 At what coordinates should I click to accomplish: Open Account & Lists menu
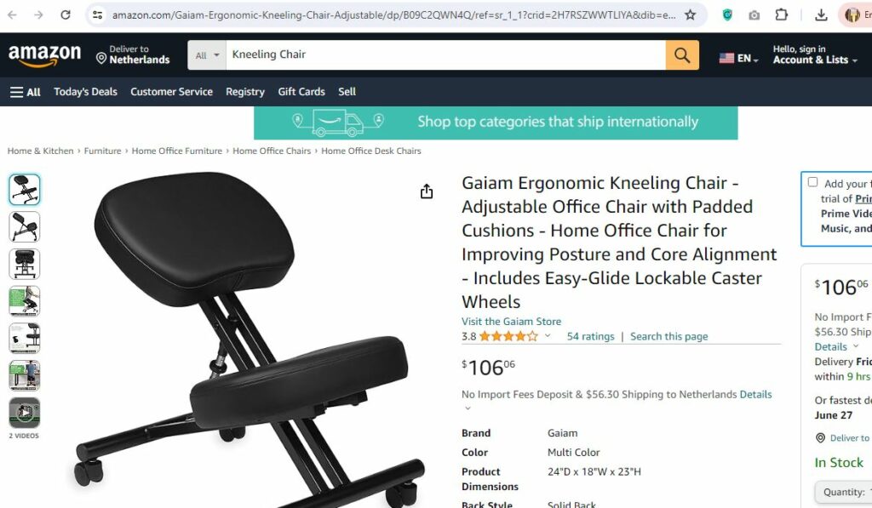coord(815,54)
